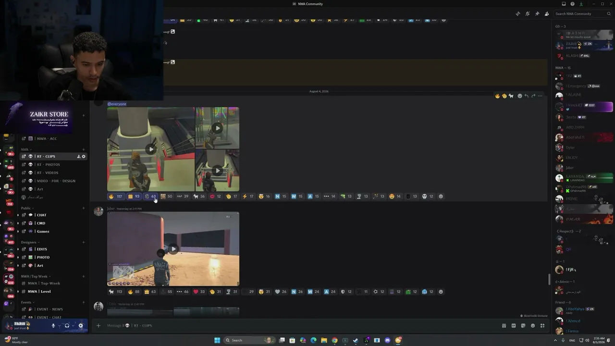Add a reaction to the @everyone post

(x=441, y=196)
